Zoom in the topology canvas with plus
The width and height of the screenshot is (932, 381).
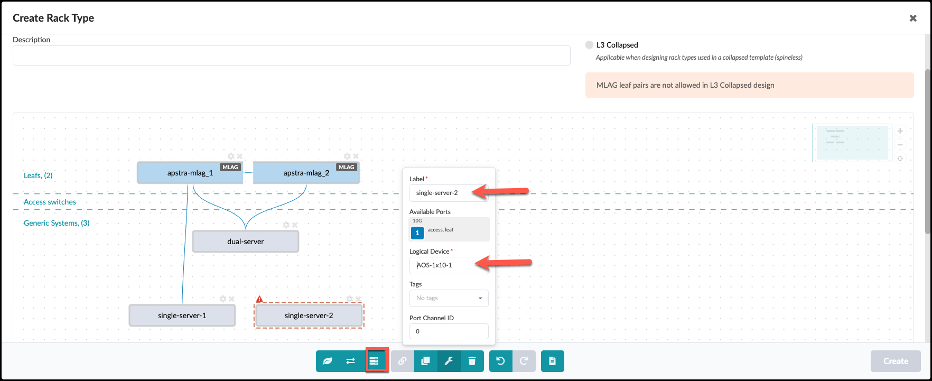pyautogui.click(x=900, y=131)
